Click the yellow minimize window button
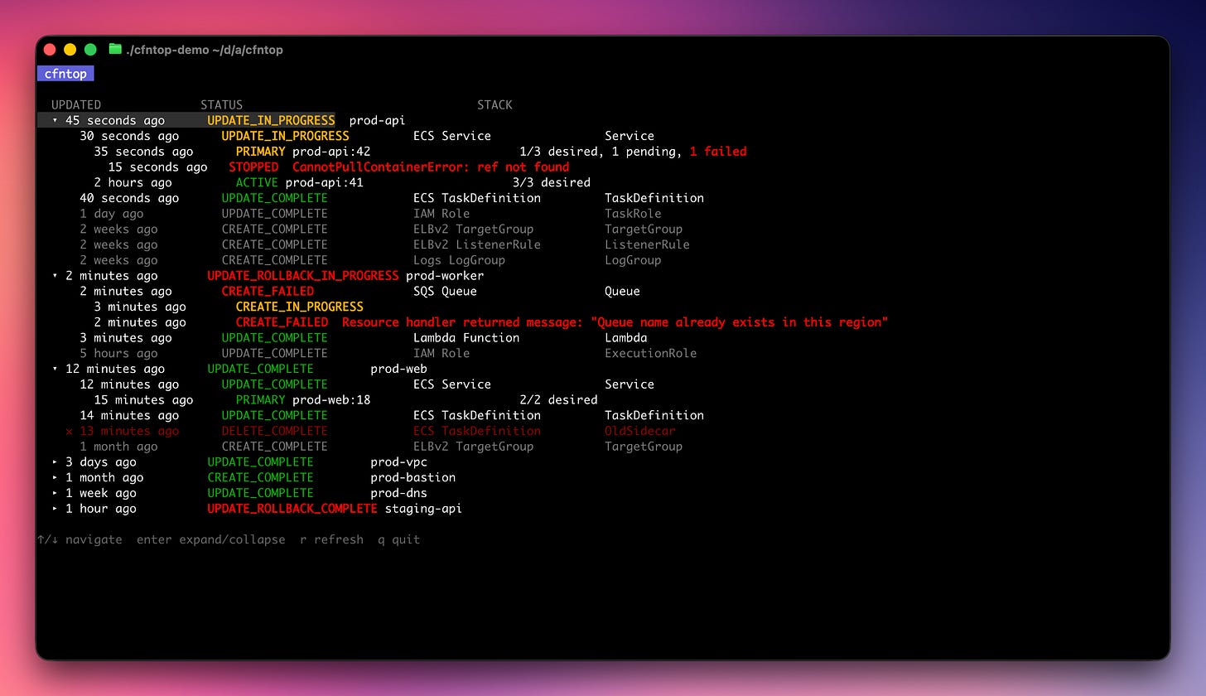 click(x=70, y=50)
